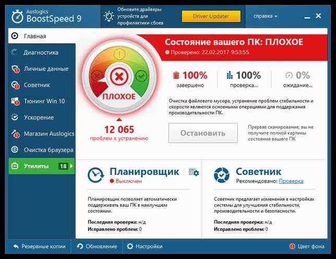Click the Магазин Auslogics icon

click(x=16, y=134)
